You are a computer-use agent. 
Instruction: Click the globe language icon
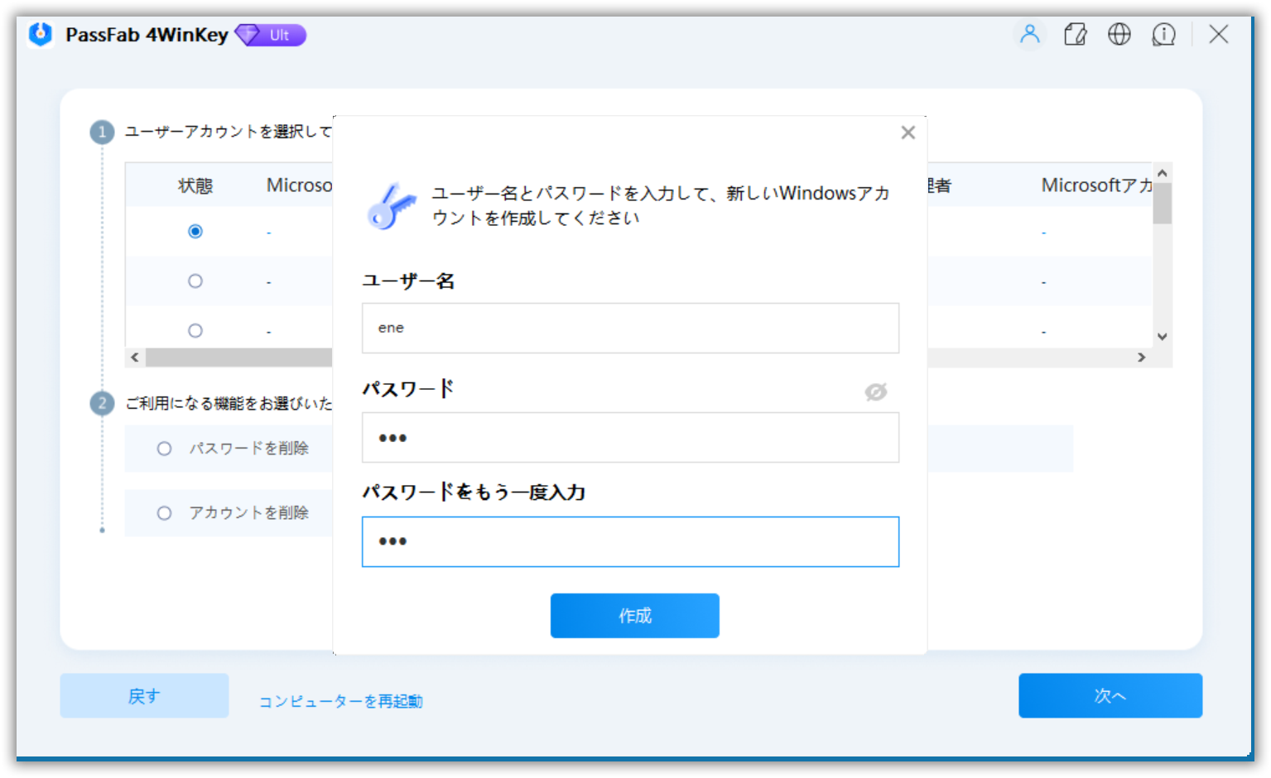click(1119, 35)
